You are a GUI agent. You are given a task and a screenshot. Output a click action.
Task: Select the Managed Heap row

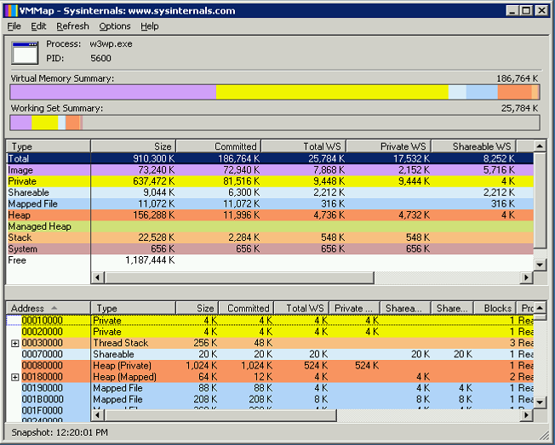(x=270, y=226)
